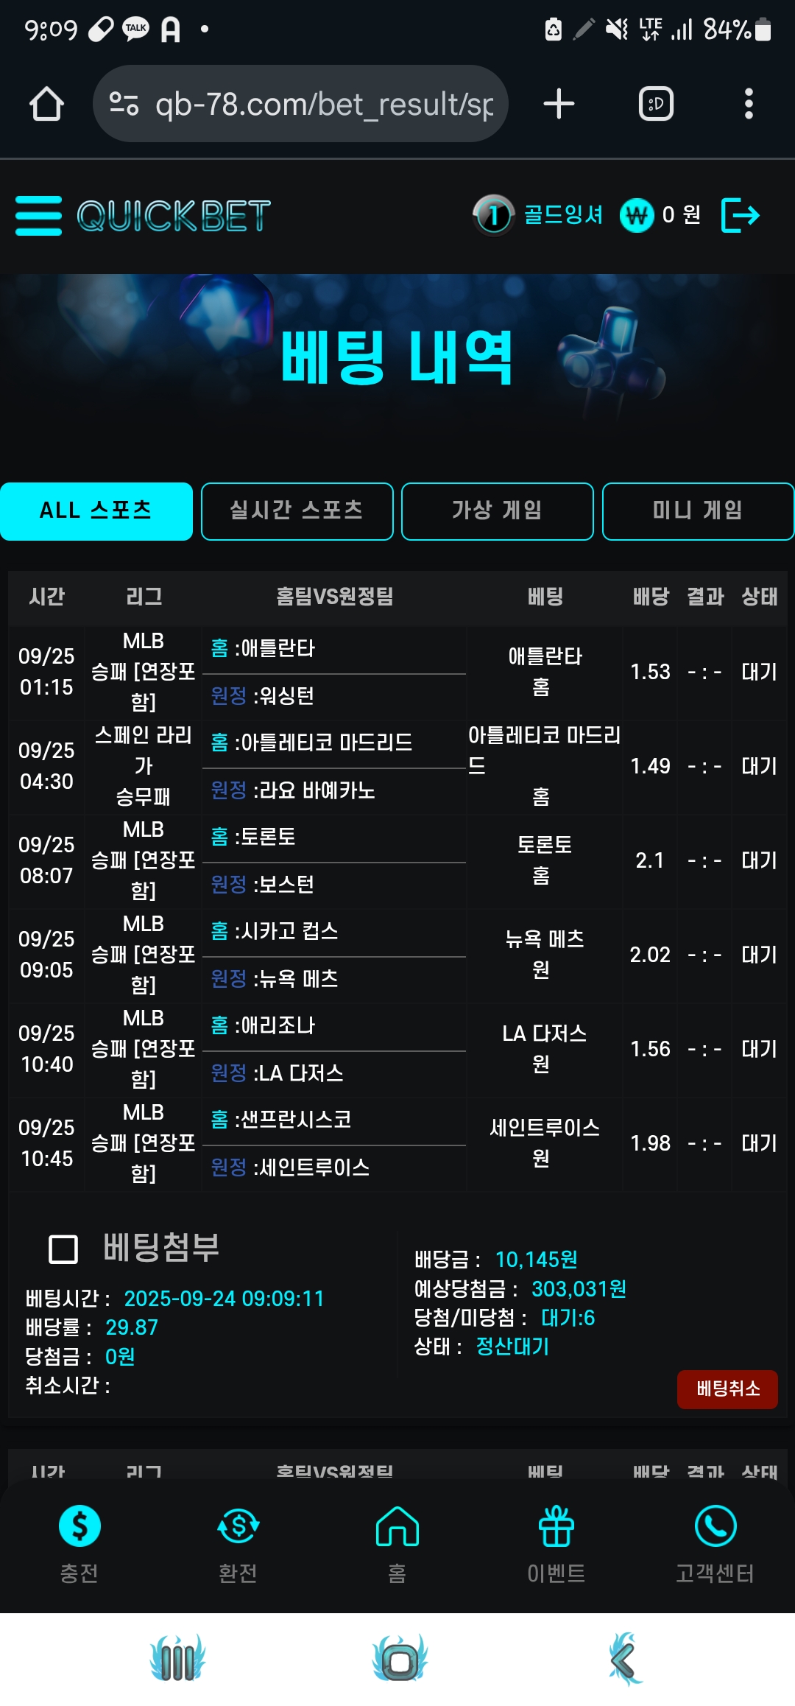Open the 이벤트 gift icon
795x1706 pixels.
556,1526
